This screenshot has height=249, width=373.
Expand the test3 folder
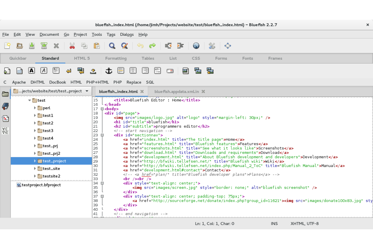tap(35, 131)
